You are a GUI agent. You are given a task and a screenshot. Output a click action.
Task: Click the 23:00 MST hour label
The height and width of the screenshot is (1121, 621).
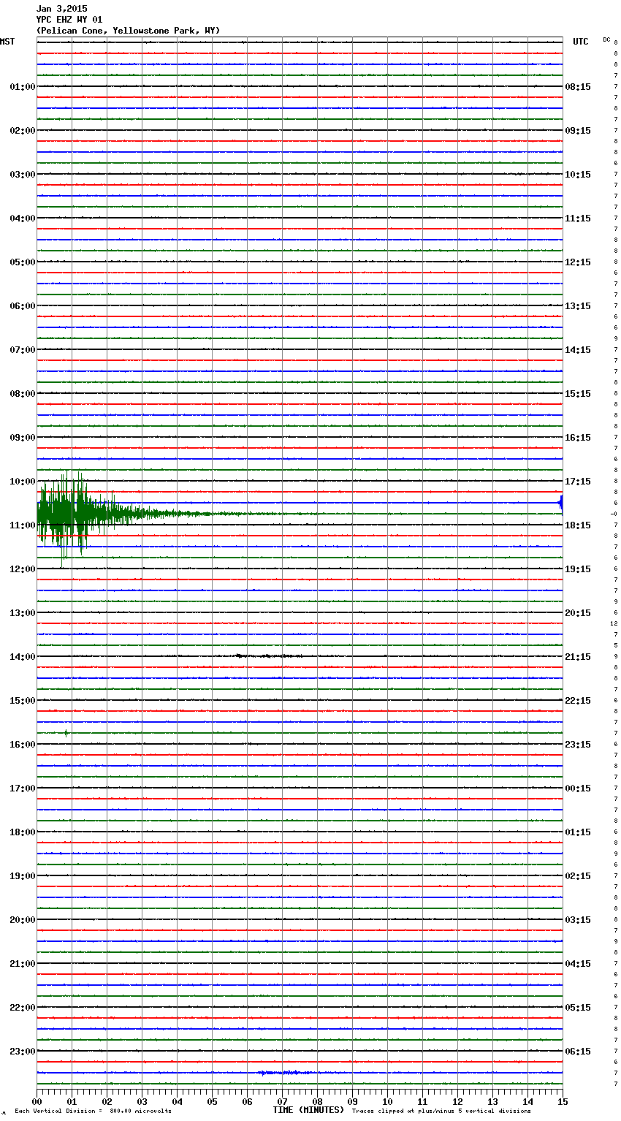click(22, 1052)
